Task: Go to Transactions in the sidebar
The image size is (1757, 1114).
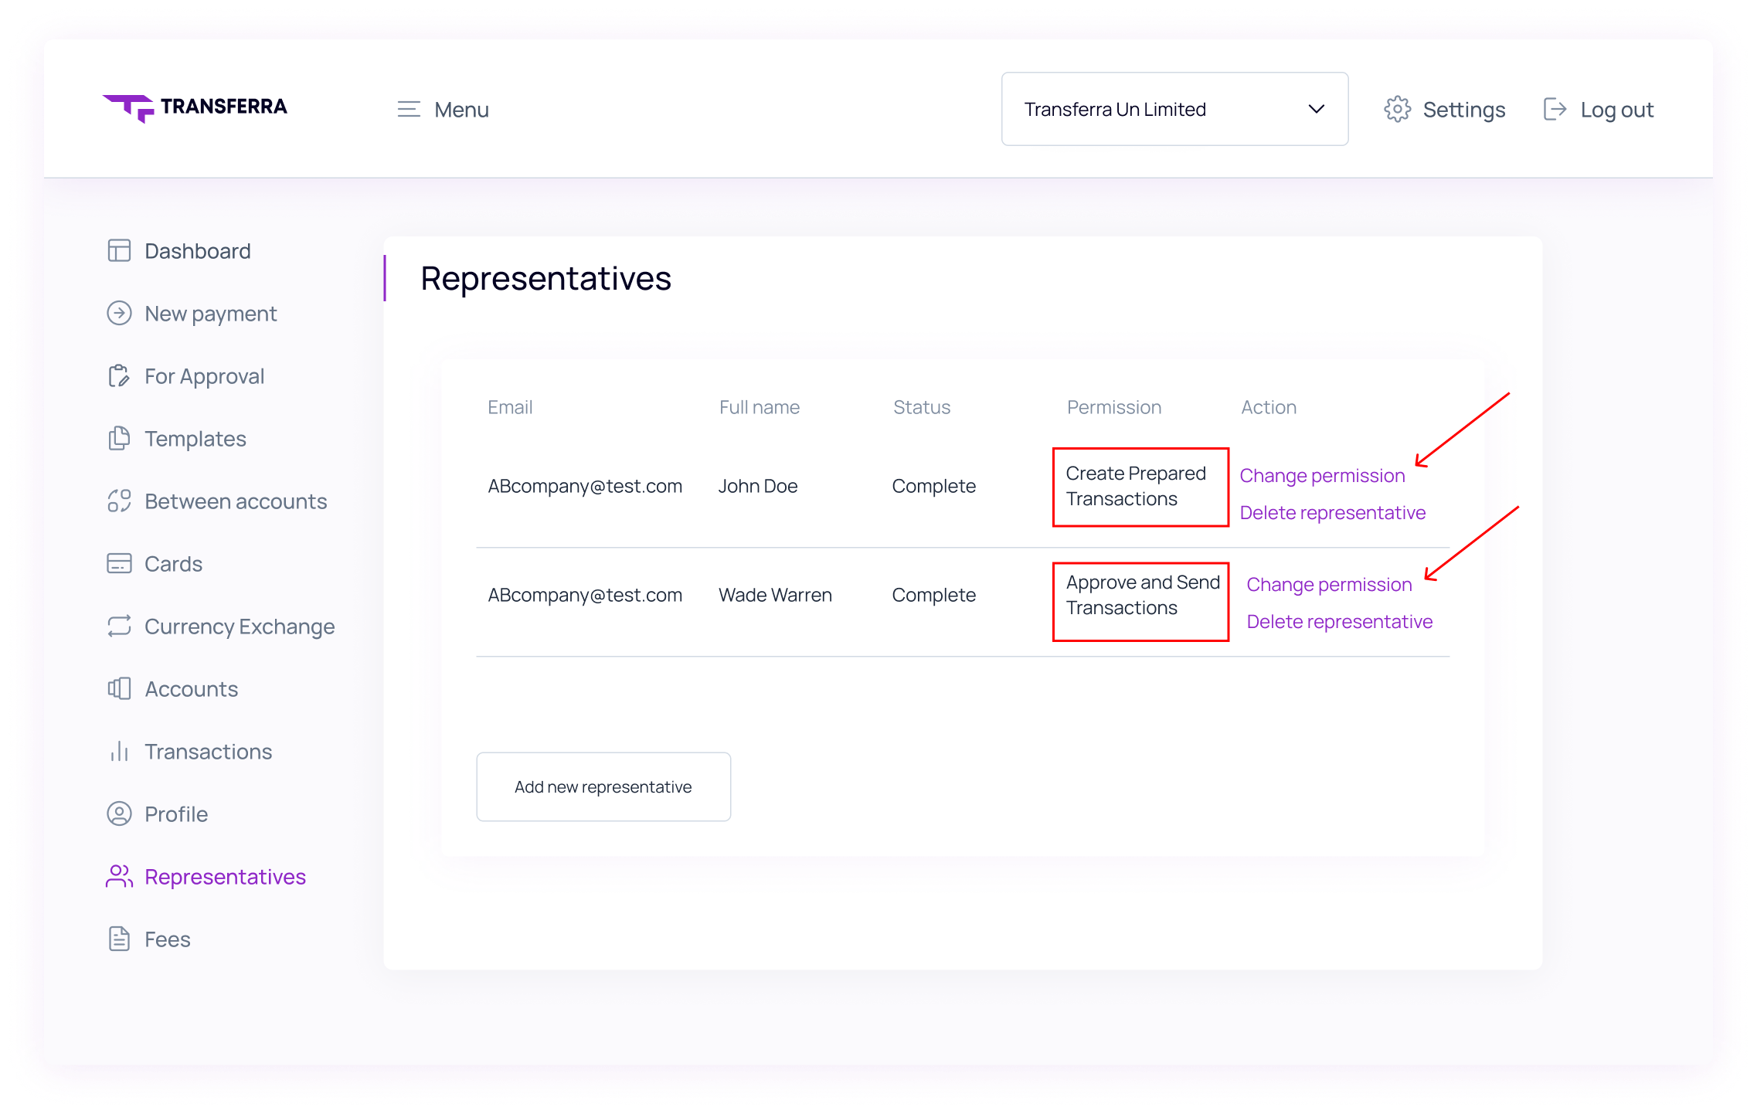Action: (208, 752)
